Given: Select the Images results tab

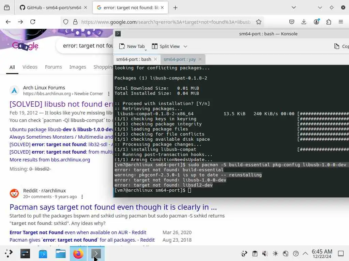Looking at the screenshot, I should point(78,67).
